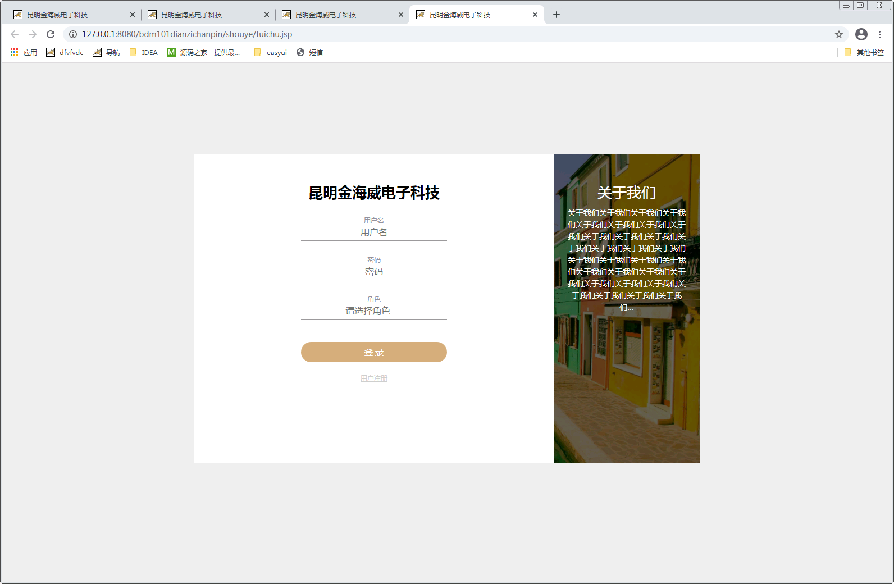Follow the 用户注册 registration link
Viewport: 894px width, 584px height.
374,378
